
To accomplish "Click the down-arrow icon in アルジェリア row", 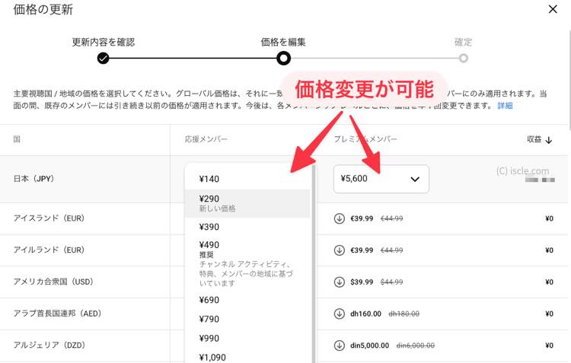I will pyautogui.click(x=339, y=345).
